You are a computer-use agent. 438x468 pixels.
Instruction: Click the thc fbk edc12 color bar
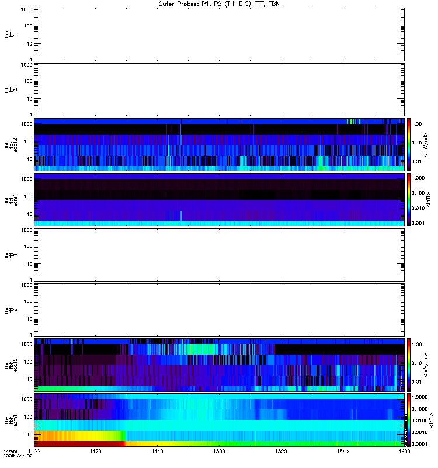(x=409, y=365)
